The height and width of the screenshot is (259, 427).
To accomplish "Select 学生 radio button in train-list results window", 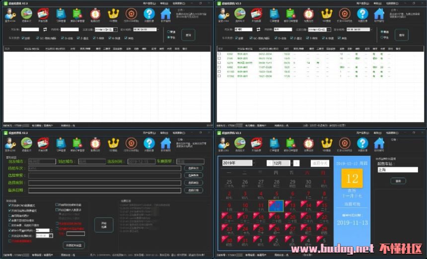I will point(382,37).
